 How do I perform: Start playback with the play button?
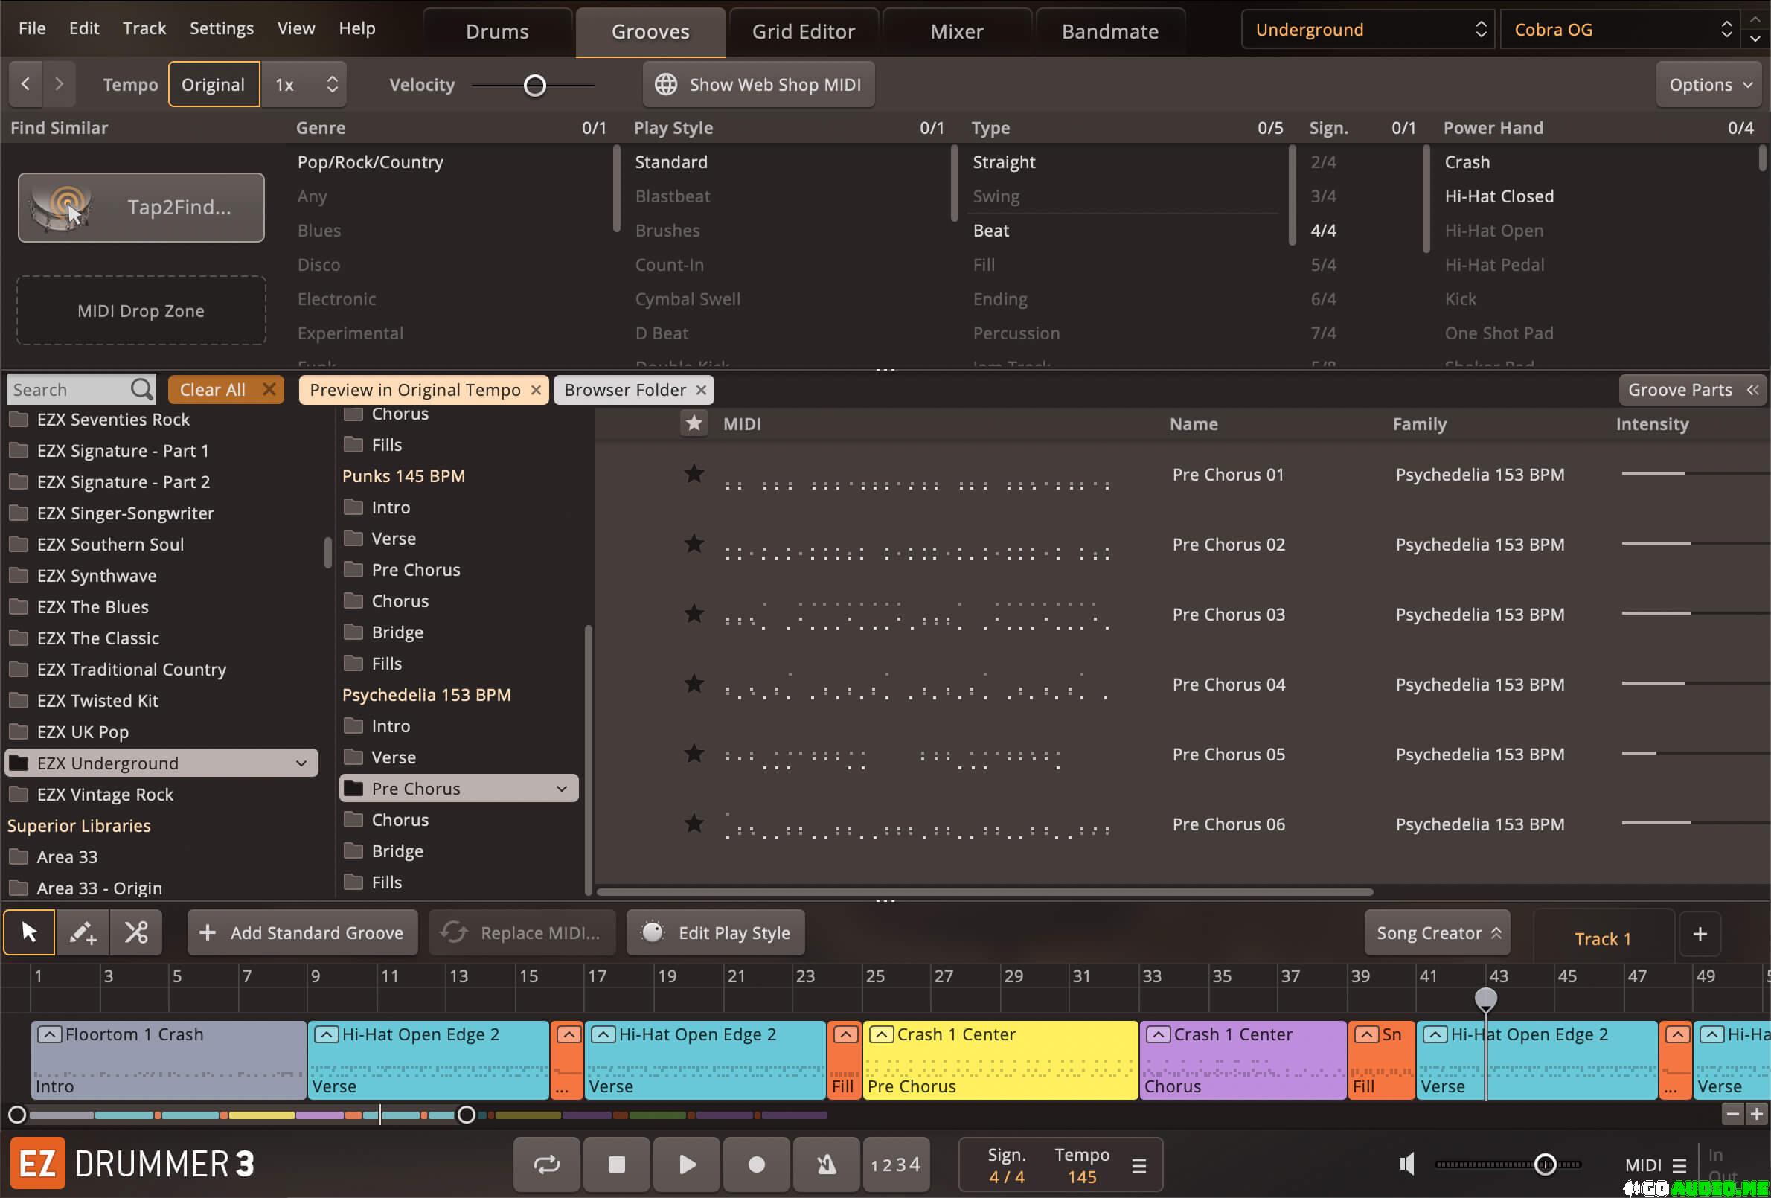(687, 1165)
